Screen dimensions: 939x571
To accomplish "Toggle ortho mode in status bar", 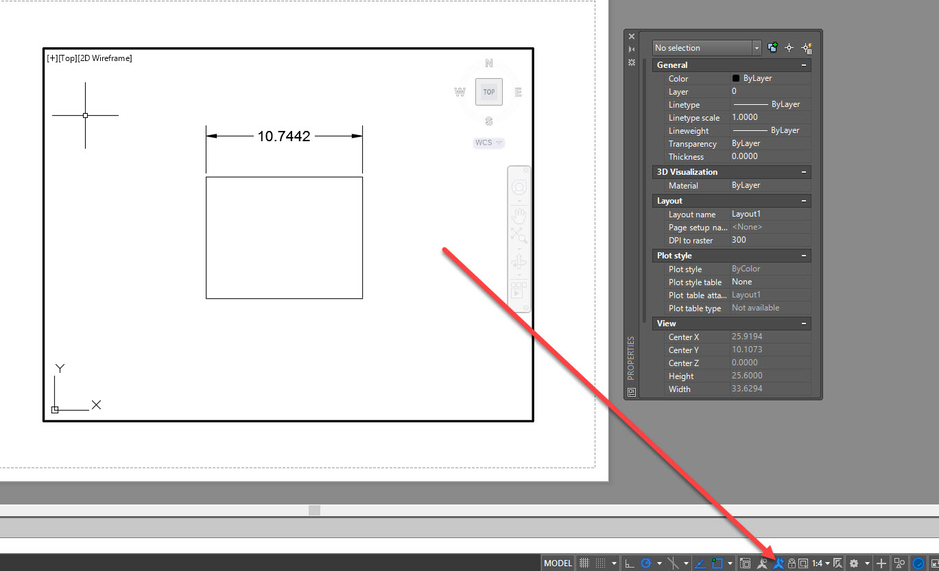I will tap(630, 563).
